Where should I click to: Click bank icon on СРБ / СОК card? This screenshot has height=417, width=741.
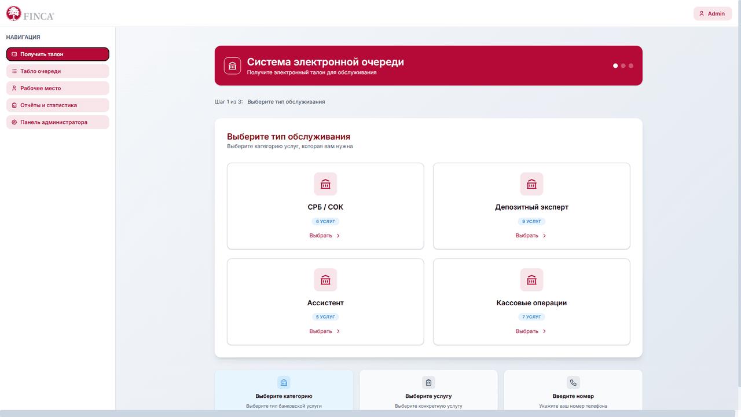point(325,184)
